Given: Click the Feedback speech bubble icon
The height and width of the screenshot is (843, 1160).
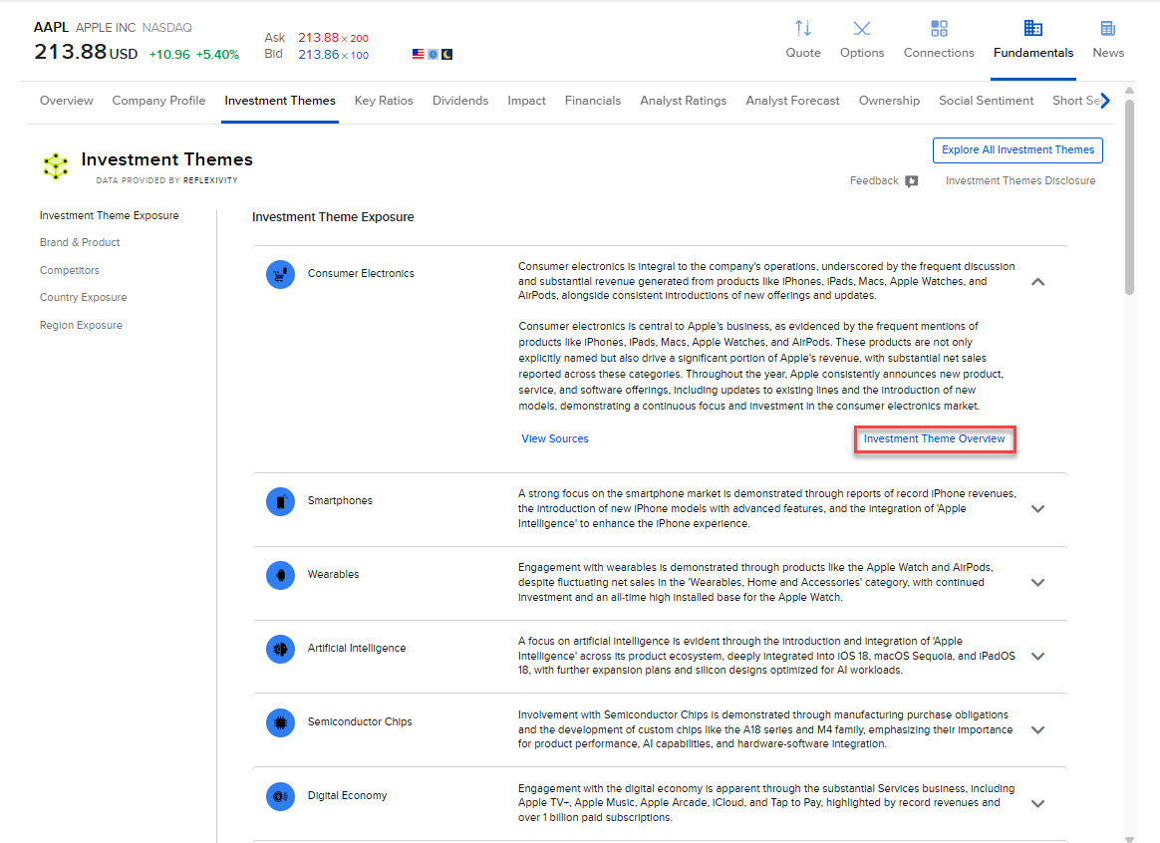Looking at the screenshot, I should (x=911, y=181).
